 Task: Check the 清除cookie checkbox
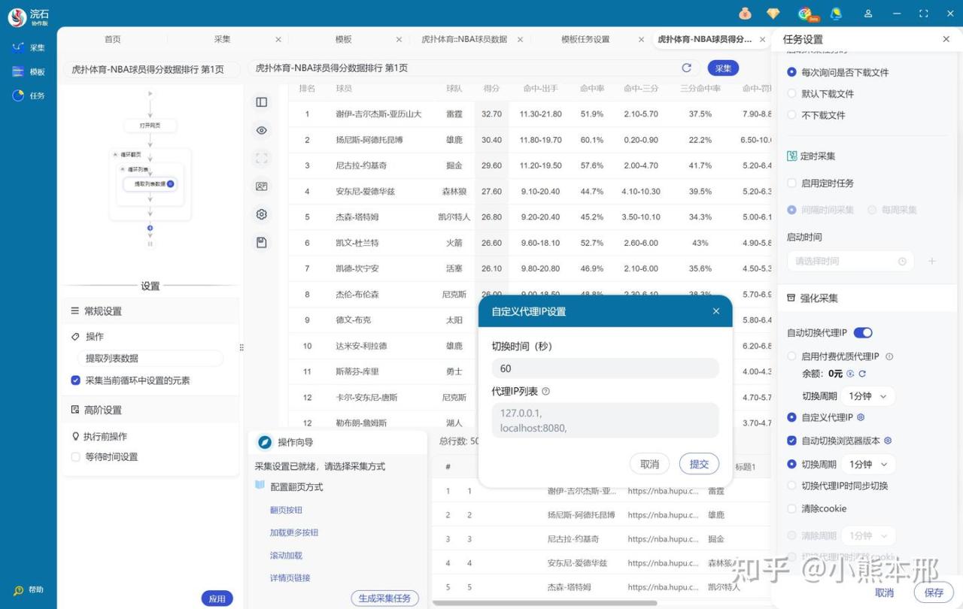click(x=791, y=508)
